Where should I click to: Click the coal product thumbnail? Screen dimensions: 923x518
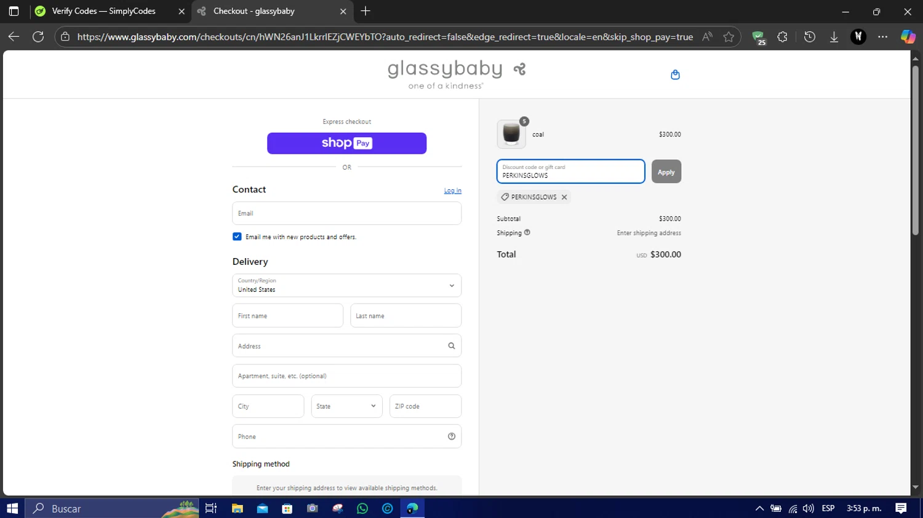[x=511, y=134]
